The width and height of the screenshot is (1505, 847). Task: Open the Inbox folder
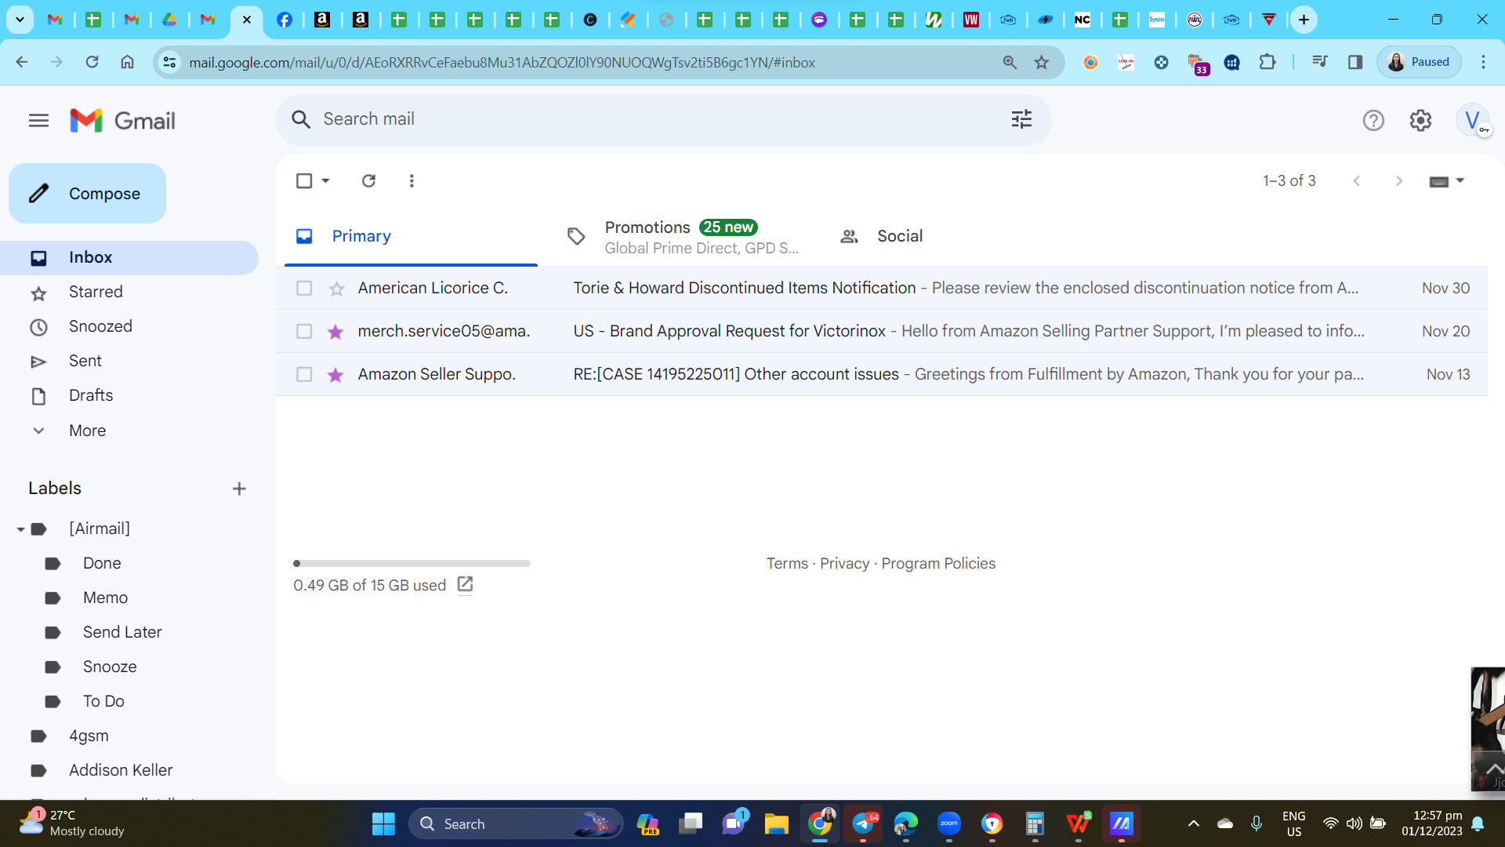[x=129, y=258]
